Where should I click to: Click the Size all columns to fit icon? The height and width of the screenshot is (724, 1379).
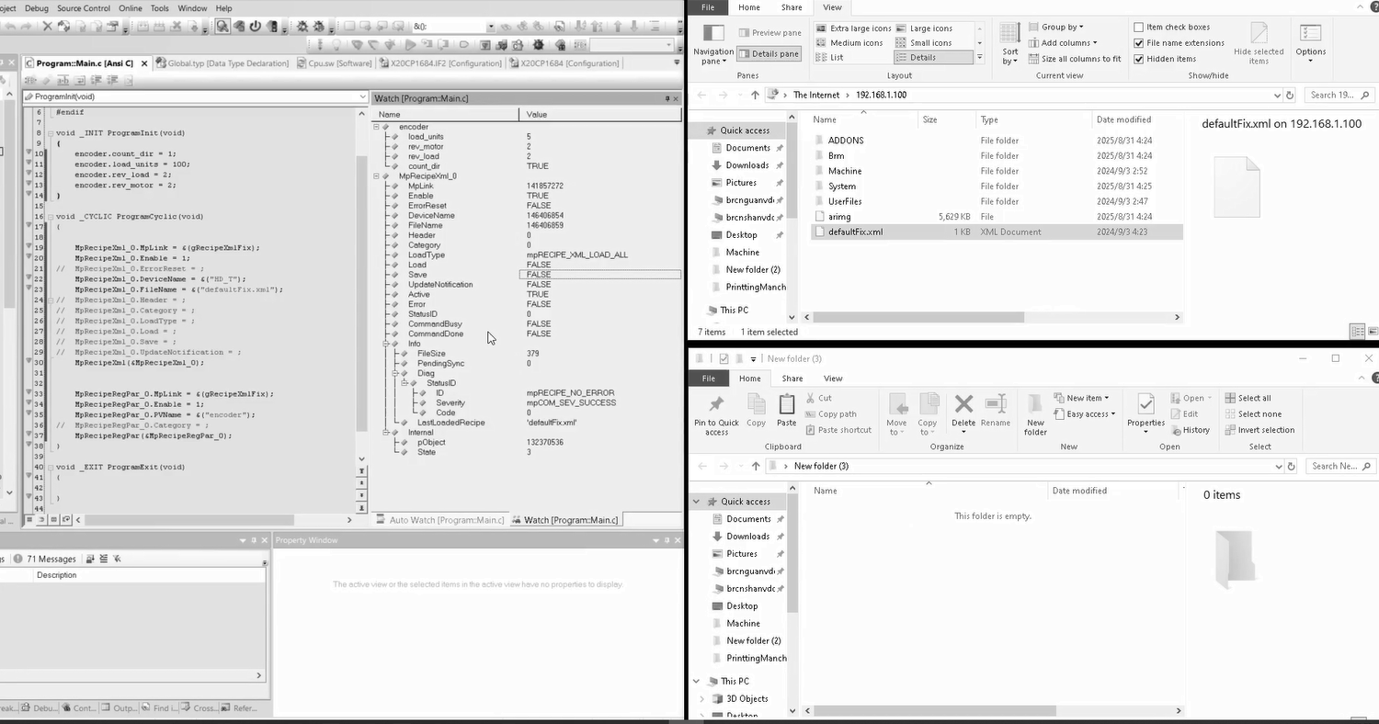[1034, 59]
